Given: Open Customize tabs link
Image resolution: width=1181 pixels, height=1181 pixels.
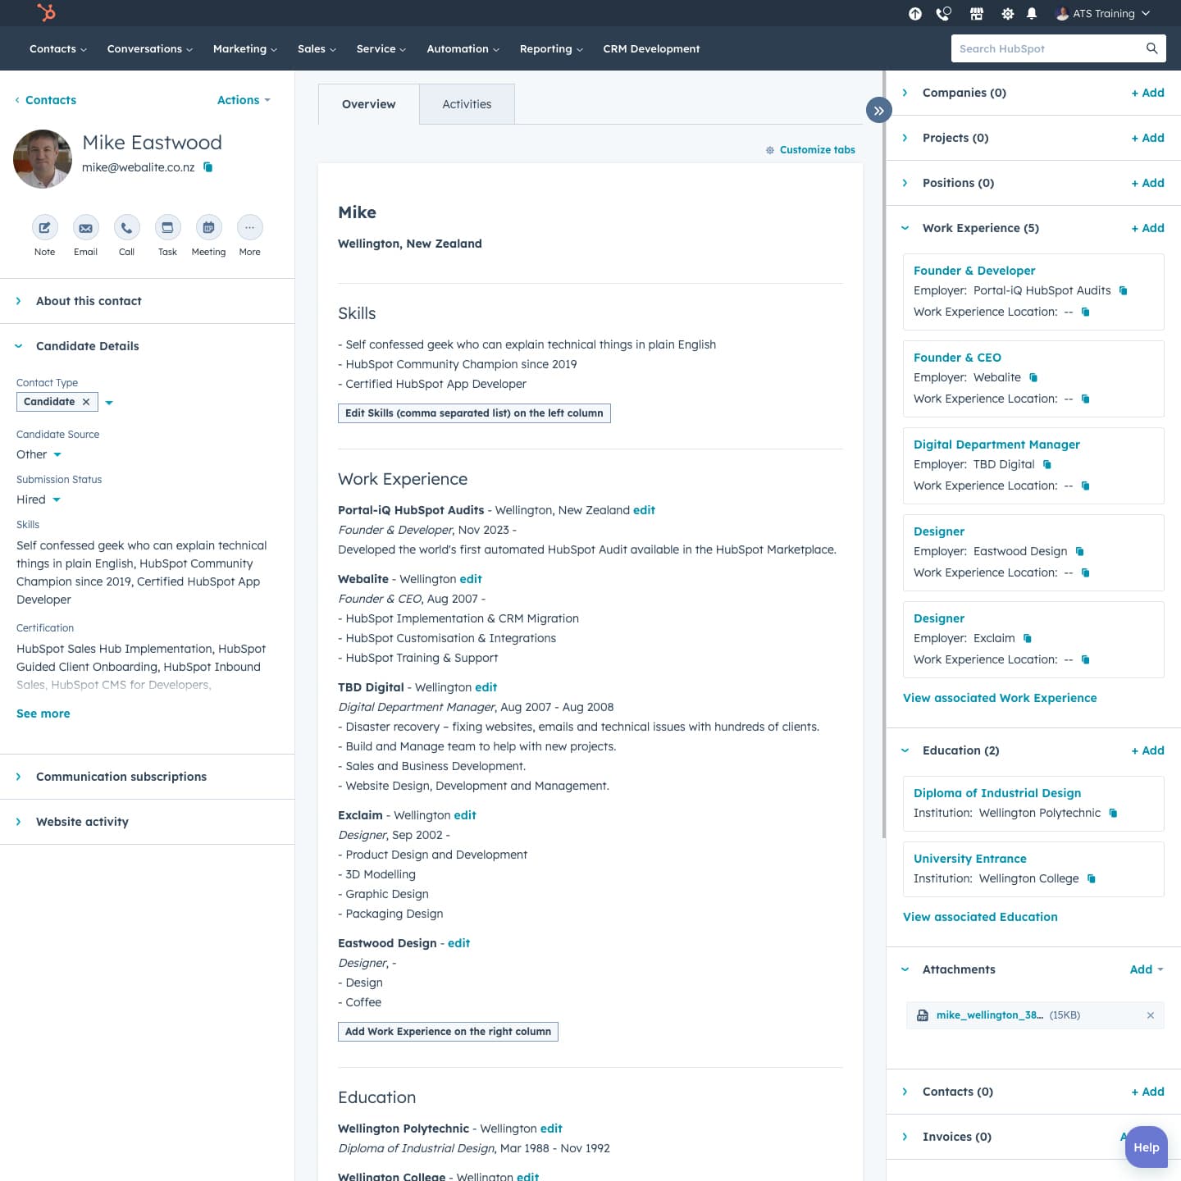Looking at the screenshot, I should (817, 150).
